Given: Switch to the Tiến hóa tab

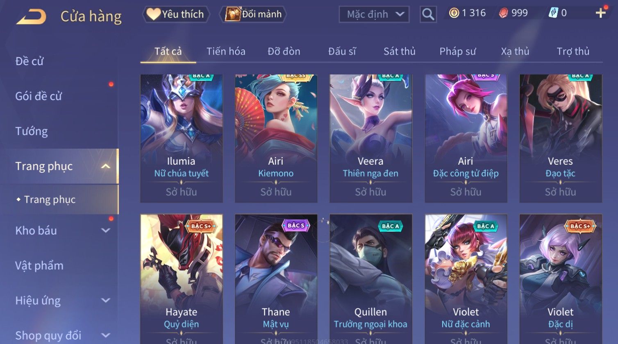Looking at the screenshot, I should point(226,52).
